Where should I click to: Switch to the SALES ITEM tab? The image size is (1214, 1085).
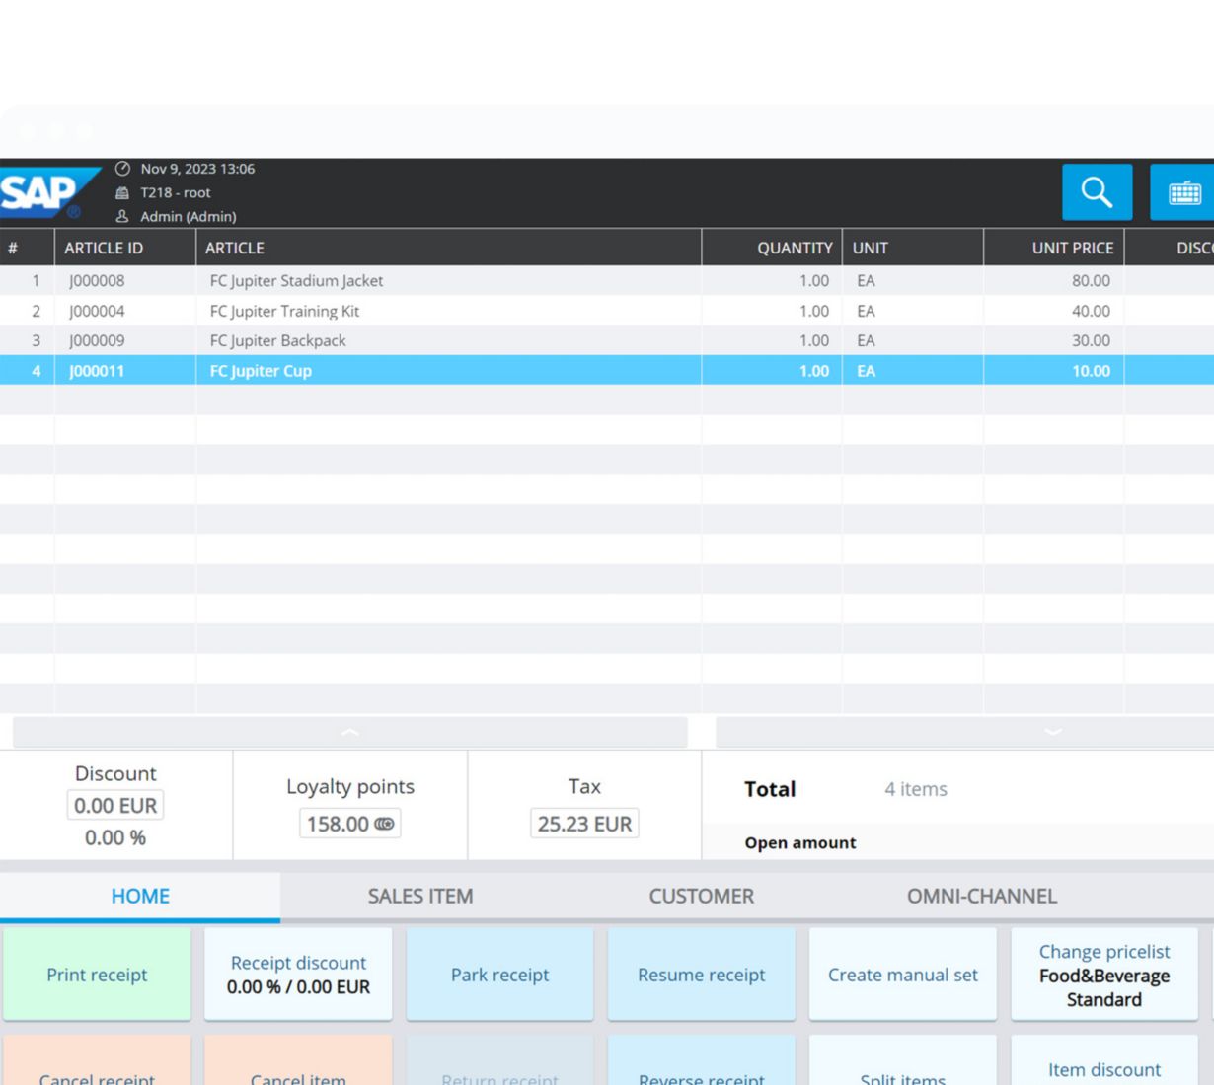click(420, 896)
